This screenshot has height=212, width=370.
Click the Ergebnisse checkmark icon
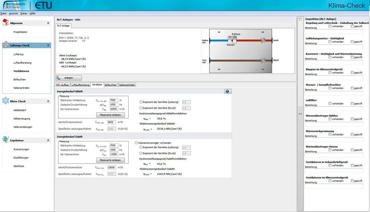[6, 140]
